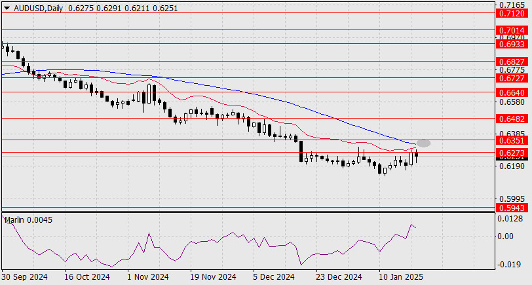Click the 16 Oct 2024 date label
Image resolution: width=532 pixels, height=285 pixels.
point(87,277)
